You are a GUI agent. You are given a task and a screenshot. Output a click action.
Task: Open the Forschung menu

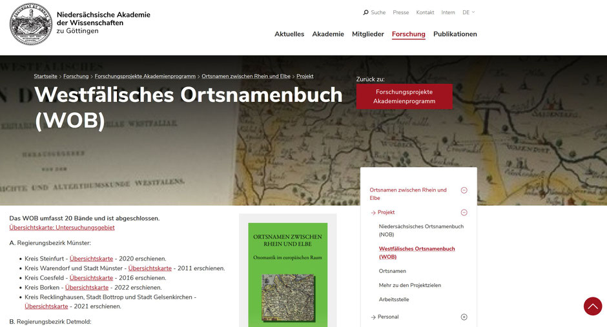[x=408, y=34]
